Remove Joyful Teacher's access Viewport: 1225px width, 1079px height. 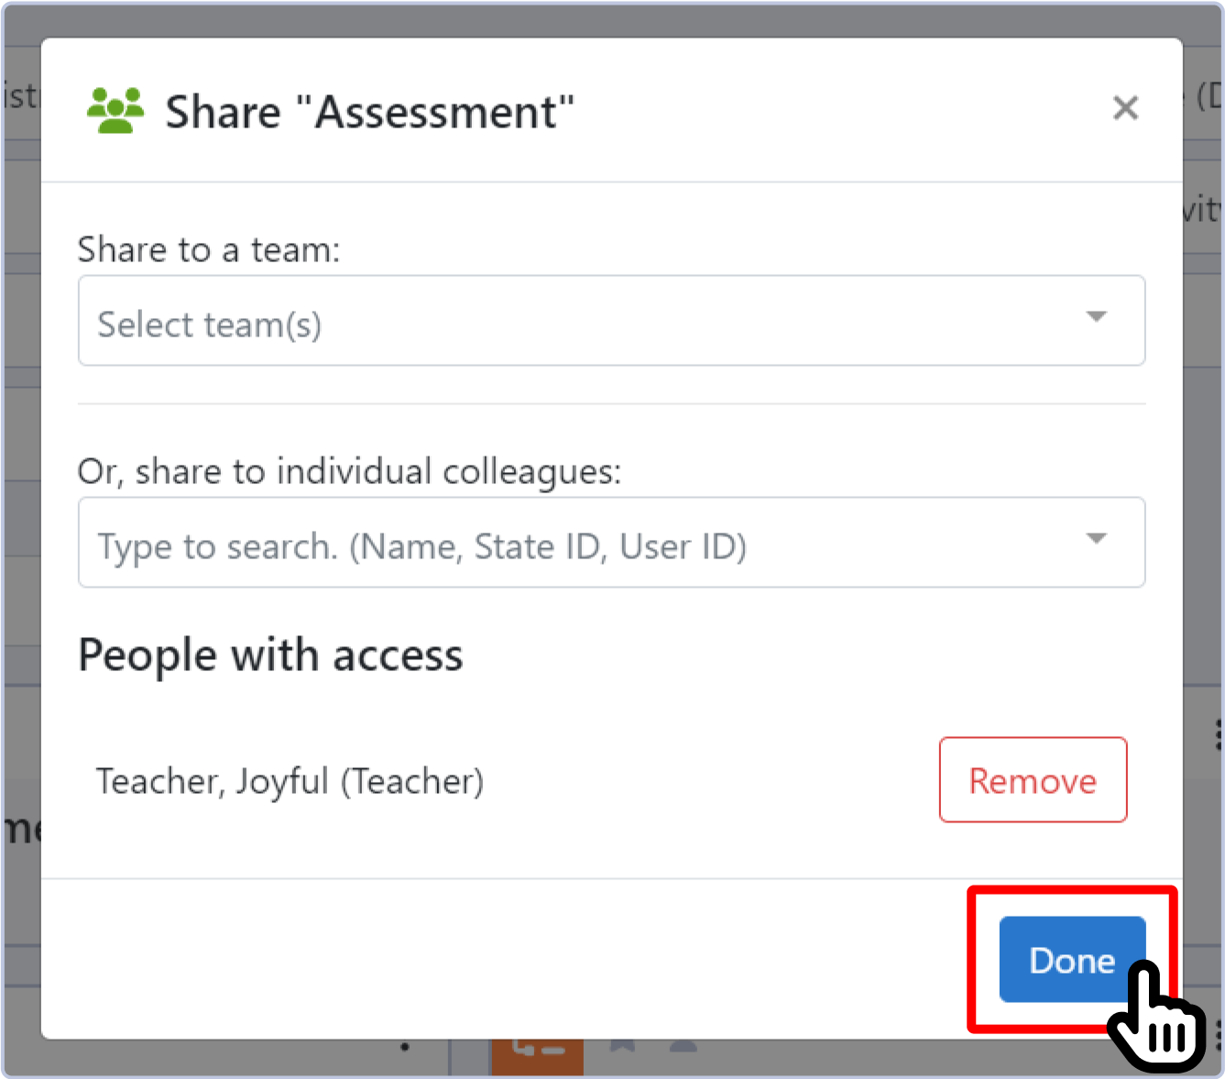[x=1033, y=780]
